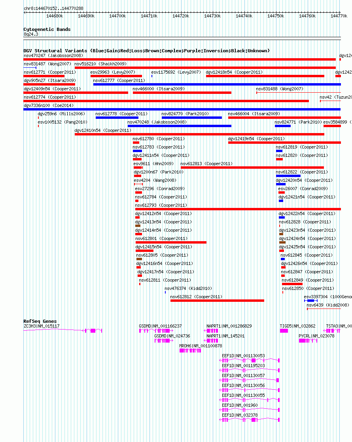Screen dimensions: 352x442
Task: Select TIGD5|NM_032862 gene label
Action: click(298, 326)
